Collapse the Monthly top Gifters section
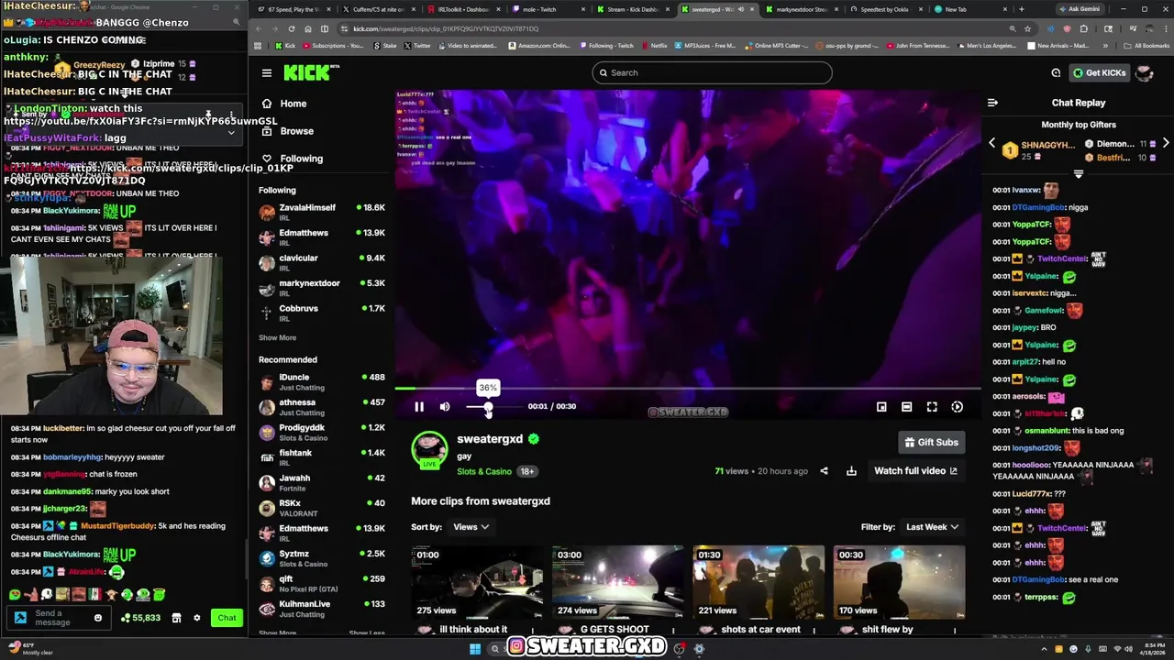 [1079, 174]
